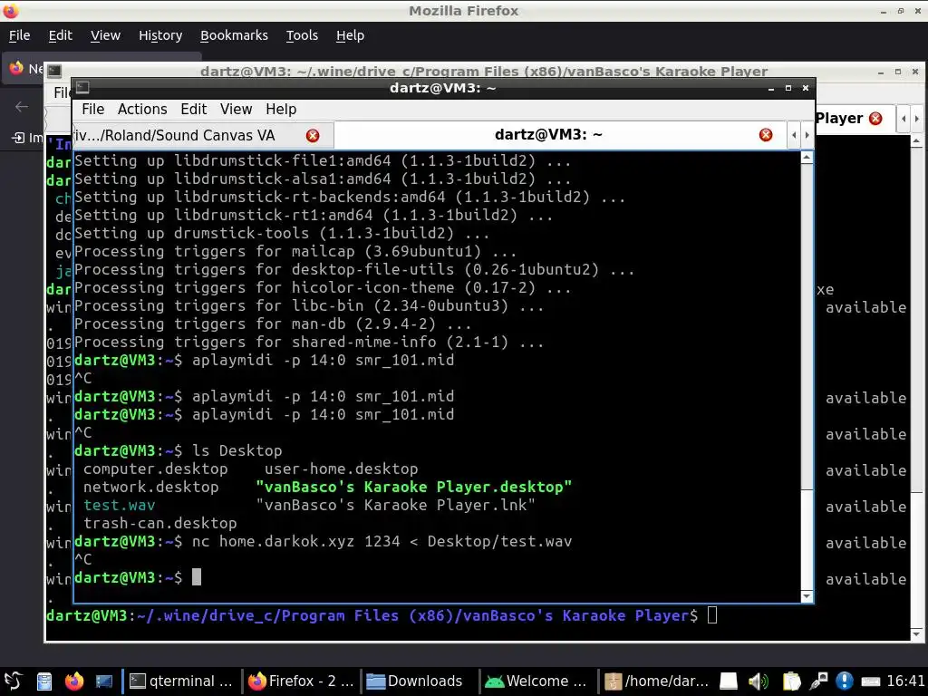
Task: Open Firefox Help menu
Action: click(350, 35)
